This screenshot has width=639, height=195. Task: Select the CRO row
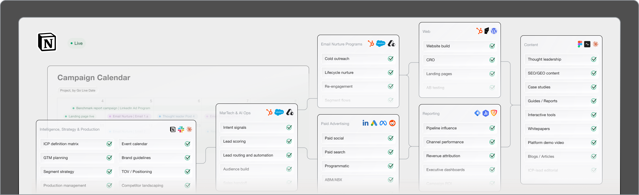point(460,60)
